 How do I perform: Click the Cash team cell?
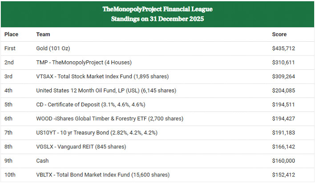[x=43, y=161]
